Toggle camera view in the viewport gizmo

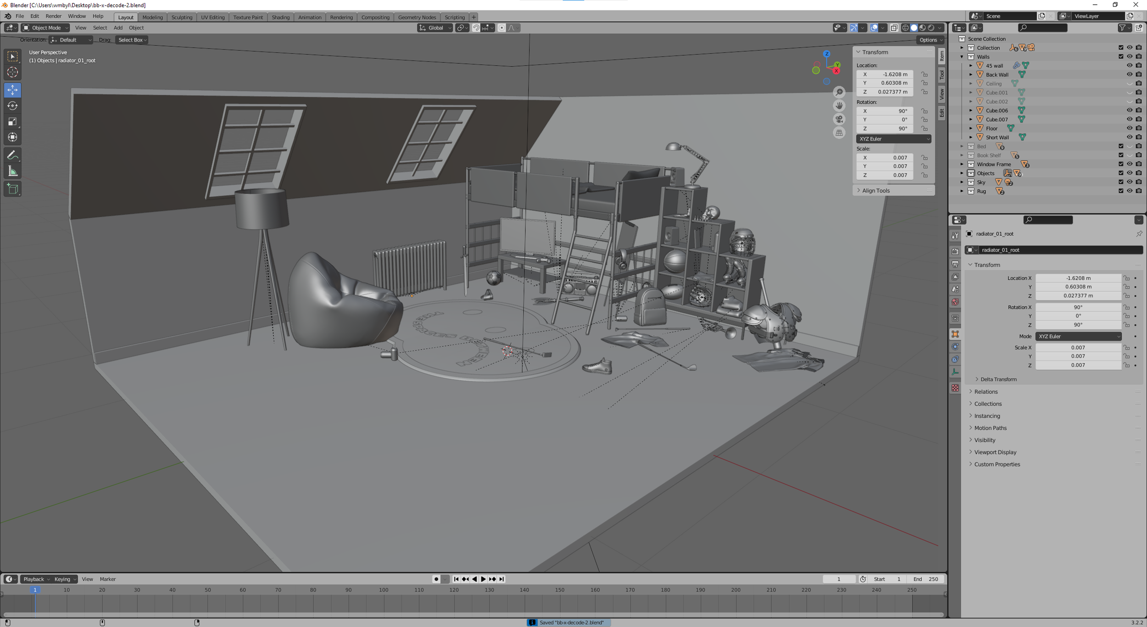[839, 119]
